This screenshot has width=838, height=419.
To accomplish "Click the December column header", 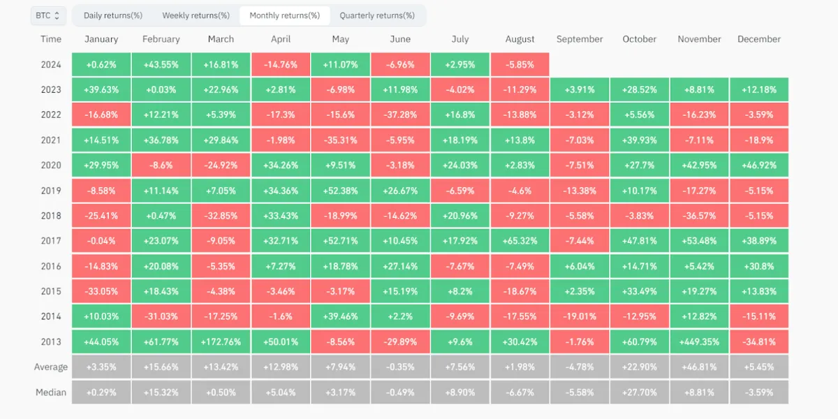I will click(x=759, y=39).
